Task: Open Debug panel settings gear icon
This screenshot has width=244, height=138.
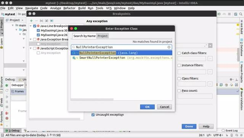Action: pos(231,80)
